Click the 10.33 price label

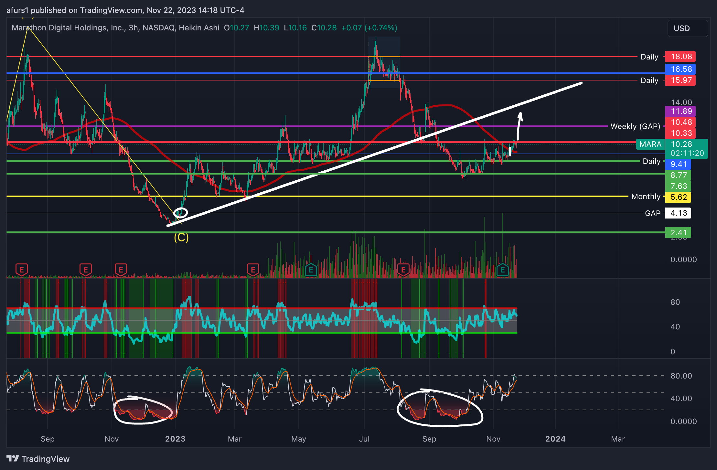tap(680, 133)
